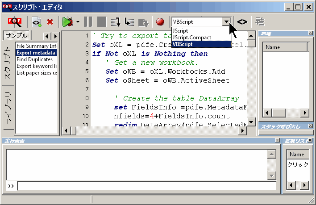This screenshot has height=205, width=316.
Task: Switch to the サンプル tab
Action: [16, 36]
